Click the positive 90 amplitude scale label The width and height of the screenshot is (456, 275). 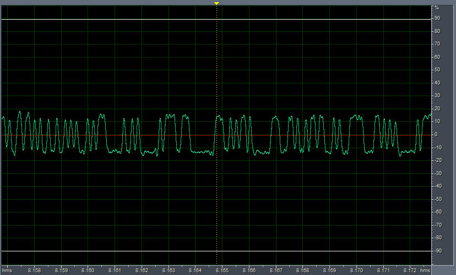click(437, 18)
